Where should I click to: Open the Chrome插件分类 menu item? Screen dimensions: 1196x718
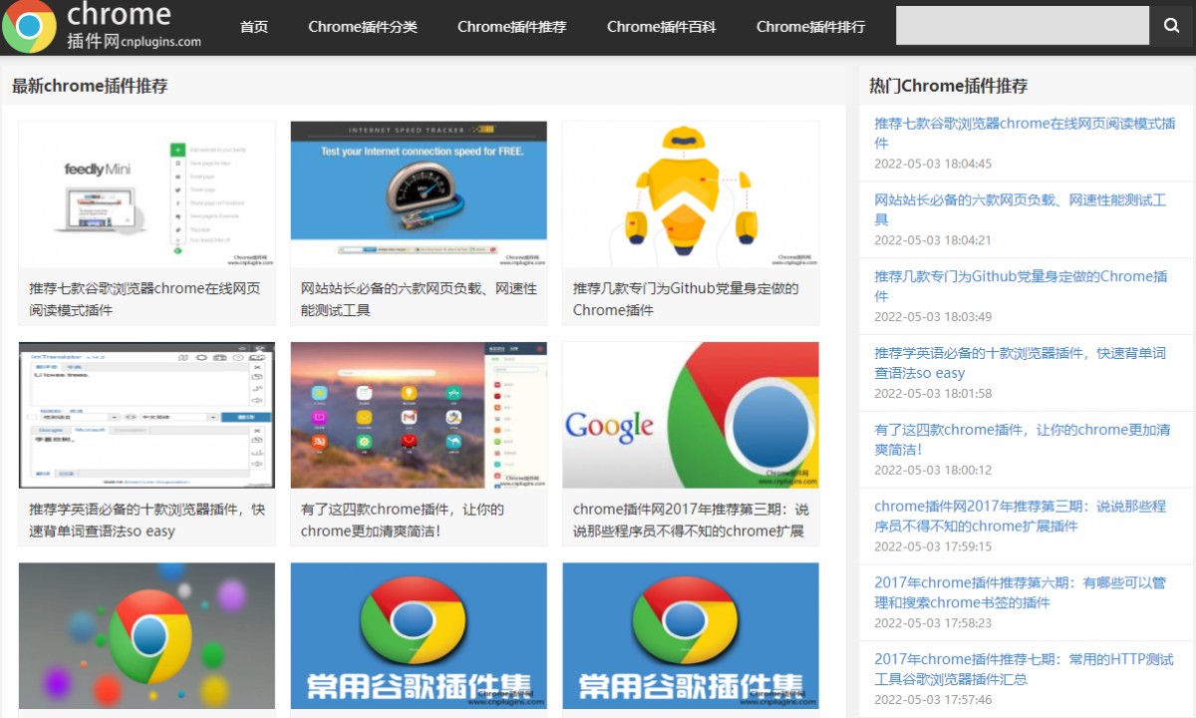[x=363, y=27]
